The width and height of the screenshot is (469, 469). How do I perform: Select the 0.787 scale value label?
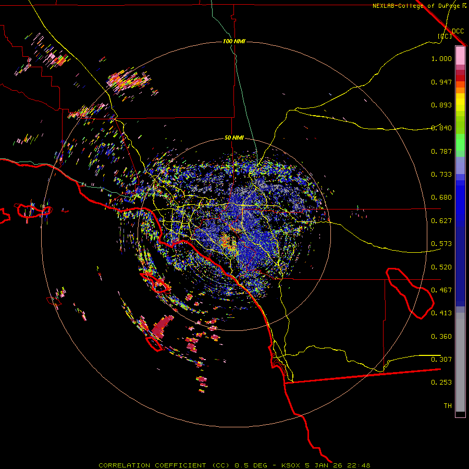[441, 151]
